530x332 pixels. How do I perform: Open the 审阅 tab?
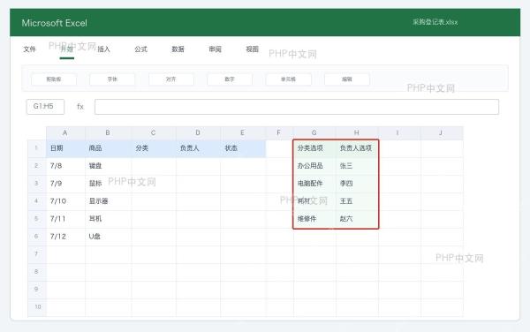click(215, 49)
